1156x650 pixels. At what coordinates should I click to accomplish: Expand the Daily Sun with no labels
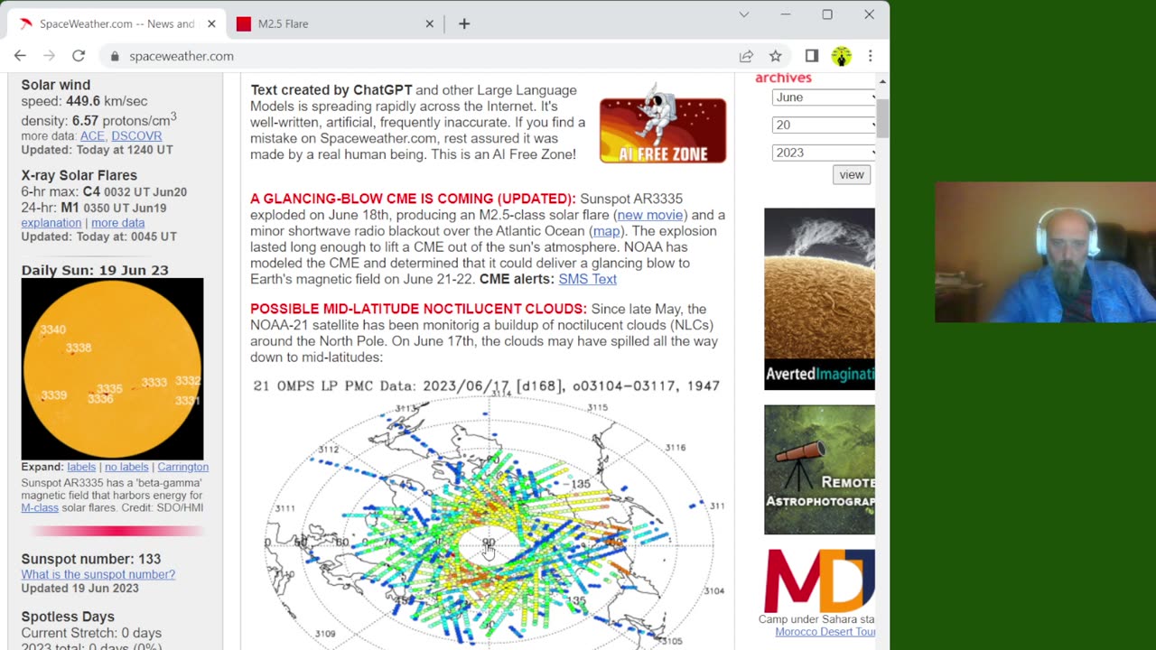[x=126, y=467]
